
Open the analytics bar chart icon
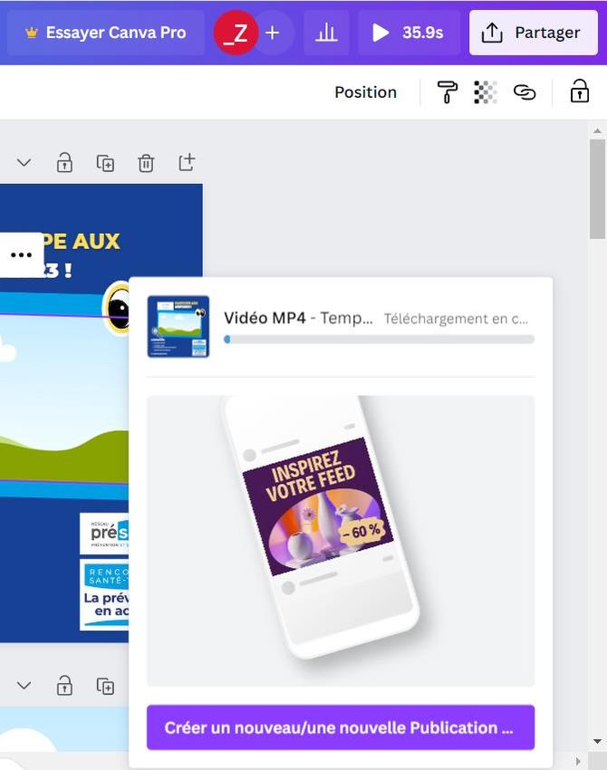tap(326, 34)
